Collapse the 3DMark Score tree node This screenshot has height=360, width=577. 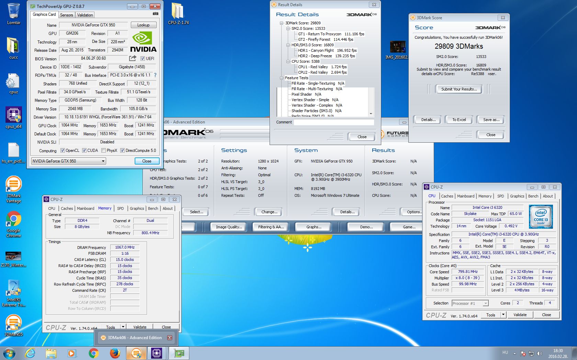[282, 23]
